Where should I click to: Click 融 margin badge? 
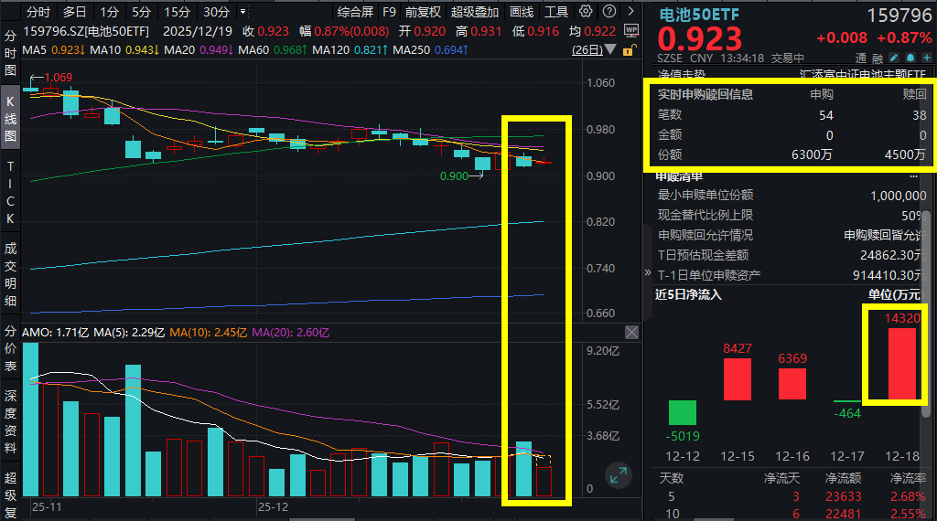point(878,58)
